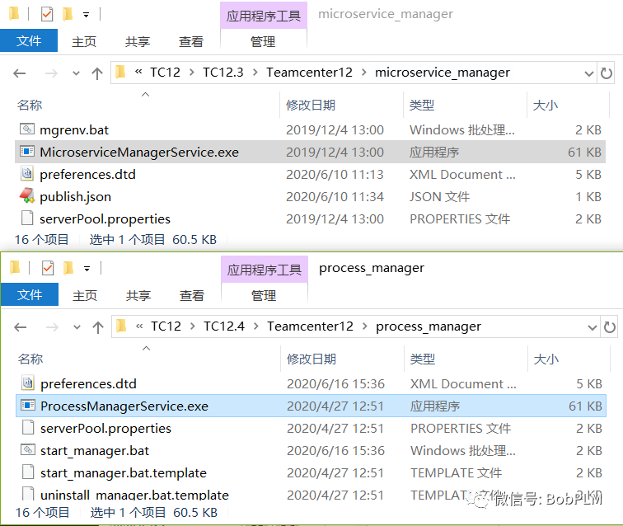Show hidden path levels in microservice_manager address bar

click(138, 72)
